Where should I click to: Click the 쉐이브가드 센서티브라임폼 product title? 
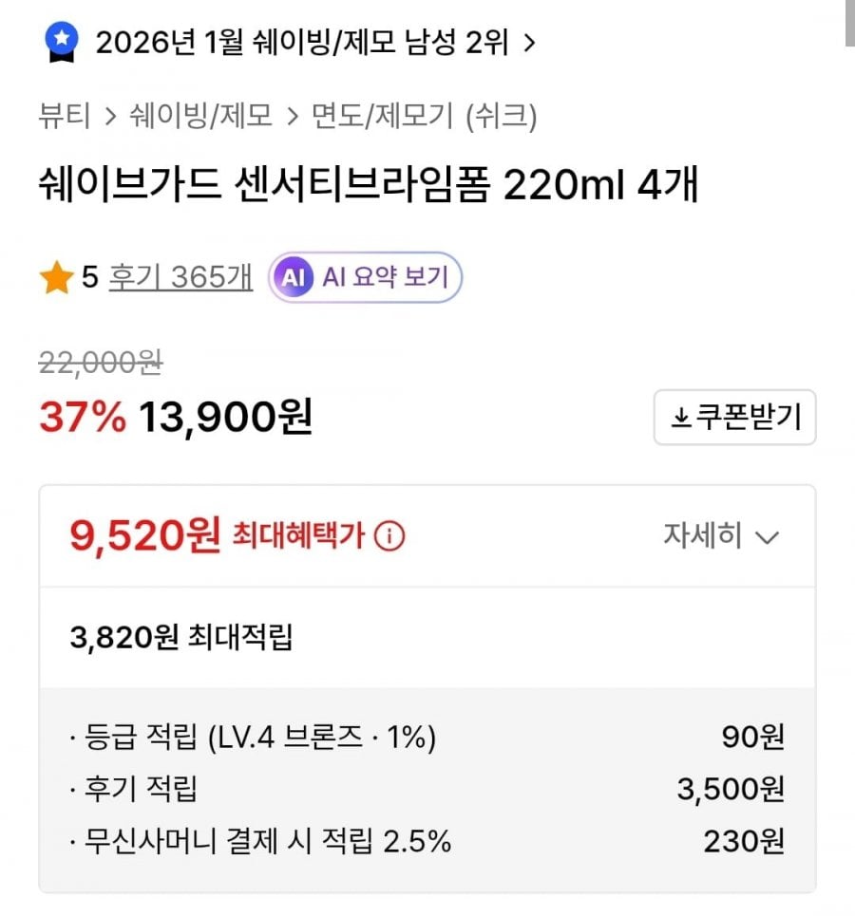click(x=368, y=185)
